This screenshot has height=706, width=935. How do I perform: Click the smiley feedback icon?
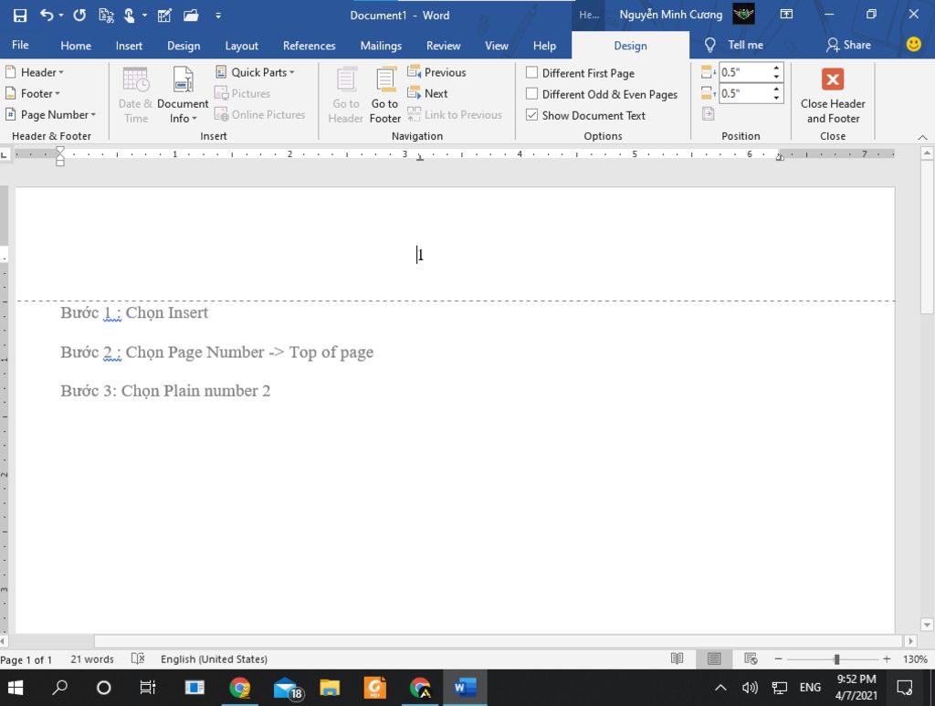tap(913, 44)
